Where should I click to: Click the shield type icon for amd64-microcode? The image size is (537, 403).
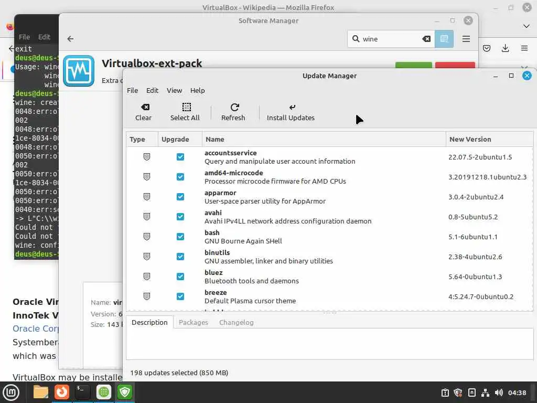pos(147,177)
